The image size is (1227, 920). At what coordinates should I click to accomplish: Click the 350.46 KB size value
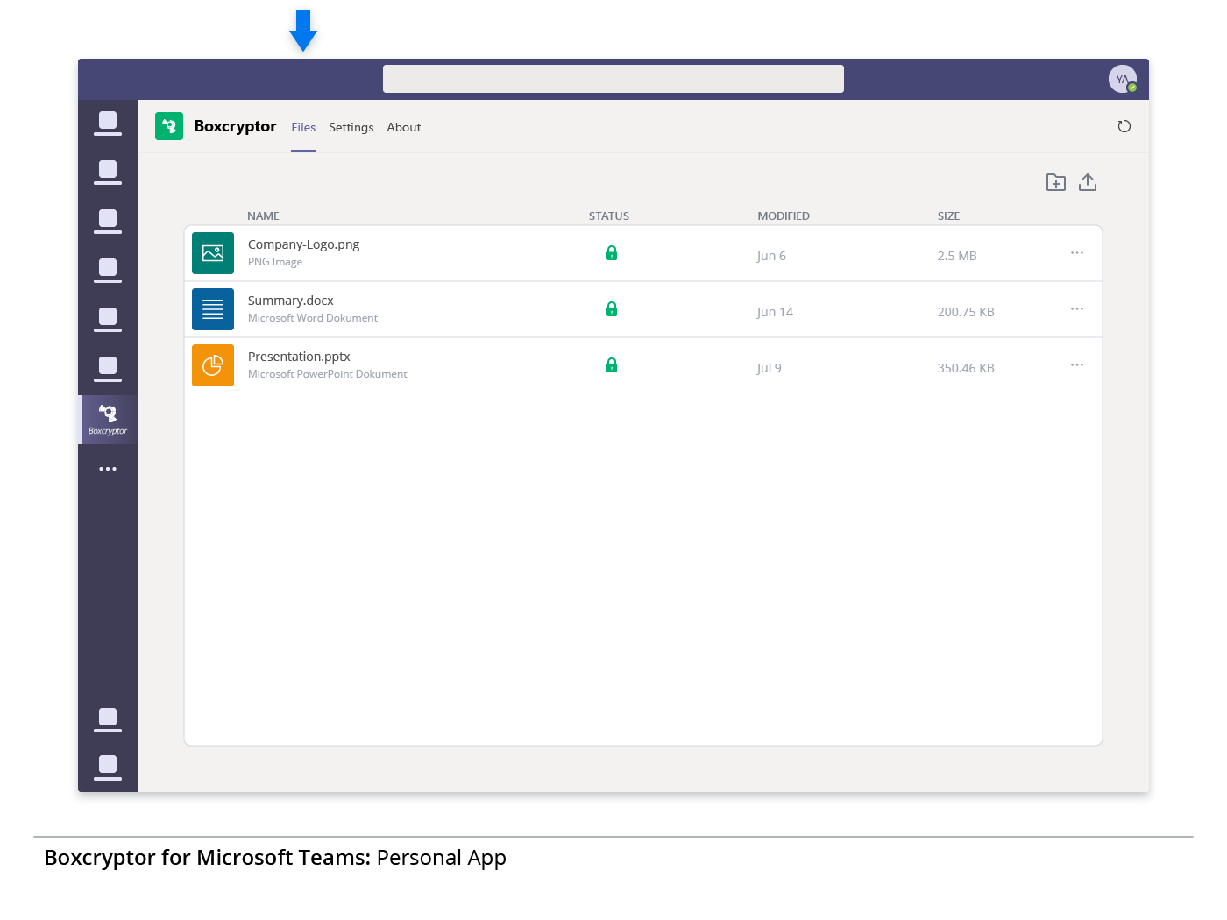pos(966,368)
